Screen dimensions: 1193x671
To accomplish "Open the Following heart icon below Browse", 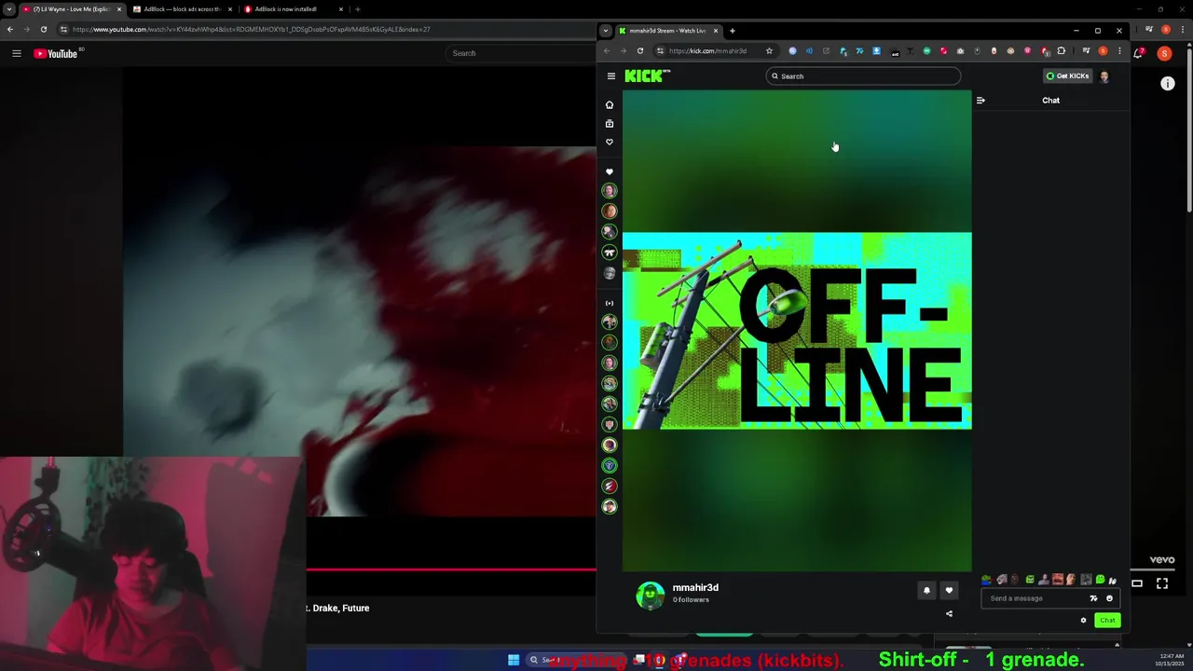I will click(x=610, y=142).
